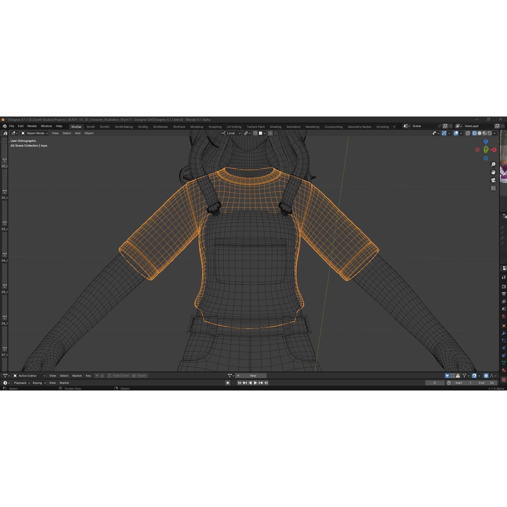
Task: Open the Transform Orientation dropdown showing Local
Action: [x=231, y=133]
